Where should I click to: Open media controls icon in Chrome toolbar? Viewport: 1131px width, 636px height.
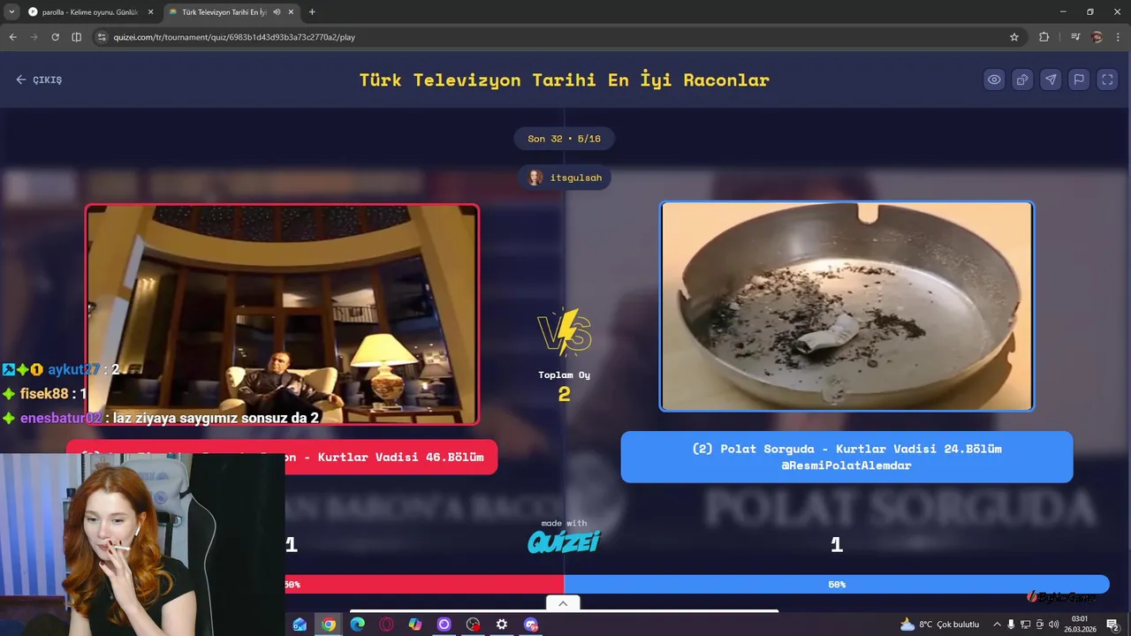pyautogui.click(x=1075, y=37)
